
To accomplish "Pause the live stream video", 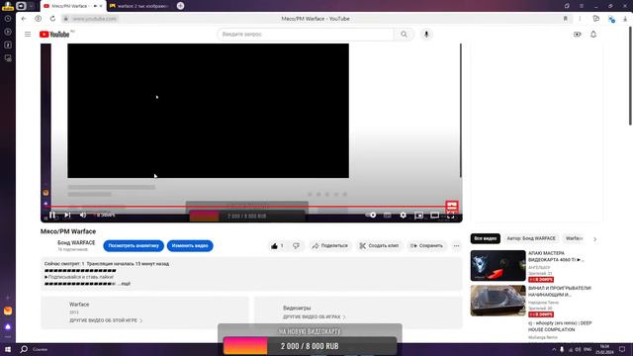I will tap(52, 216).
